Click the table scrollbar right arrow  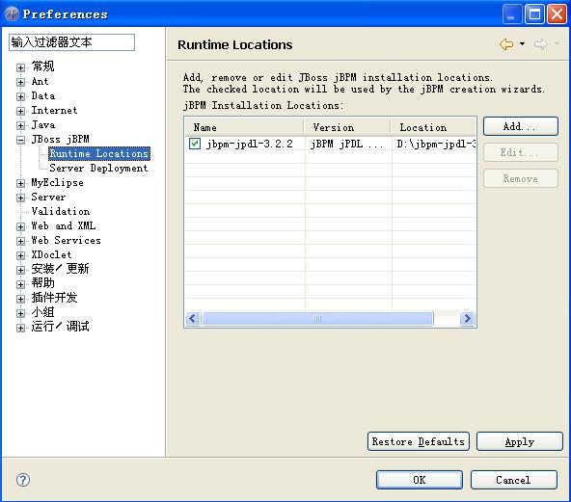tap(467, 319)
